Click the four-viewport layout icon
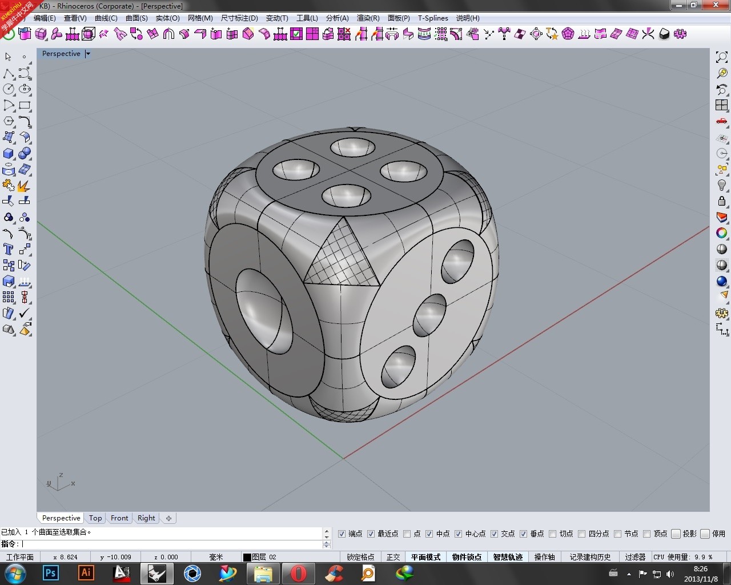The width and height of the screenshot is (731, 585). pos(722,105)
